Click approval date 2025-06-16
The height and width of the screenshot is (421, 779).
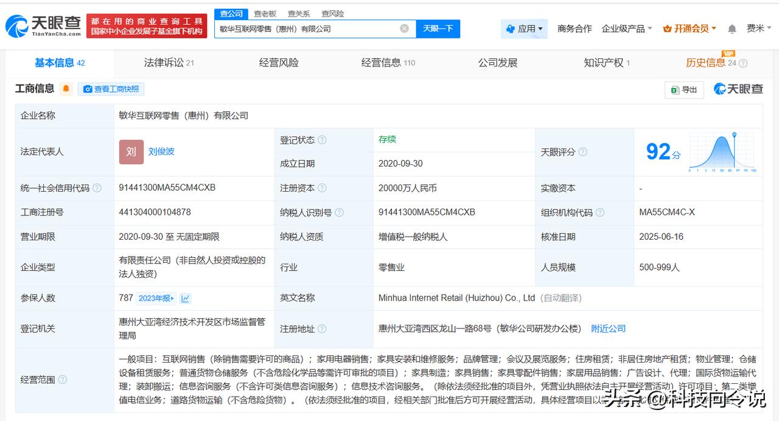(x=662, y=237)
